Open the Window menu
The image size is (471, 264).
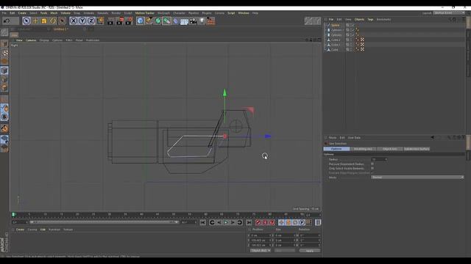pos(244,13)
